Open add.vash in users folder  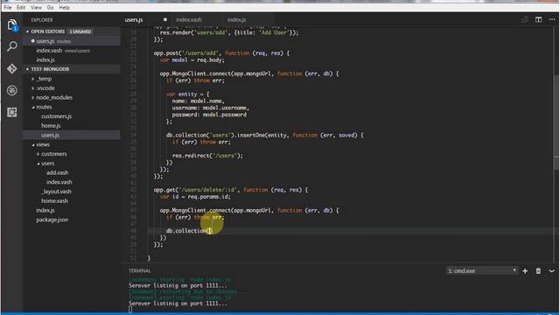click(x=57, y=172)
